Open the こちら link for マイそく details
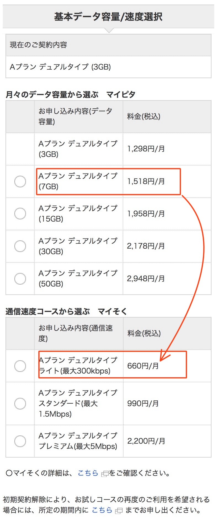Screen dimensions: 217x528 point(88,473)
